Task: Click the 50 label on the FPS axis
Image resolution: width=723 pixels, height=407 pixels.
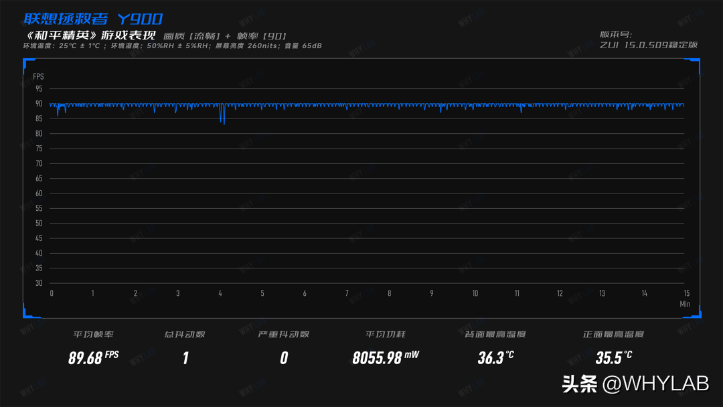Action: tap(39, 223)
